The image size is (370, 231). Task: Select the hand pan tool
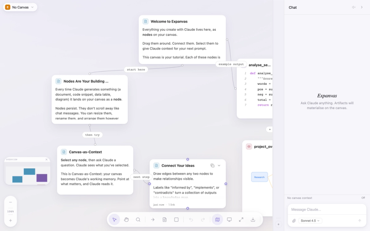click(126, 219)
